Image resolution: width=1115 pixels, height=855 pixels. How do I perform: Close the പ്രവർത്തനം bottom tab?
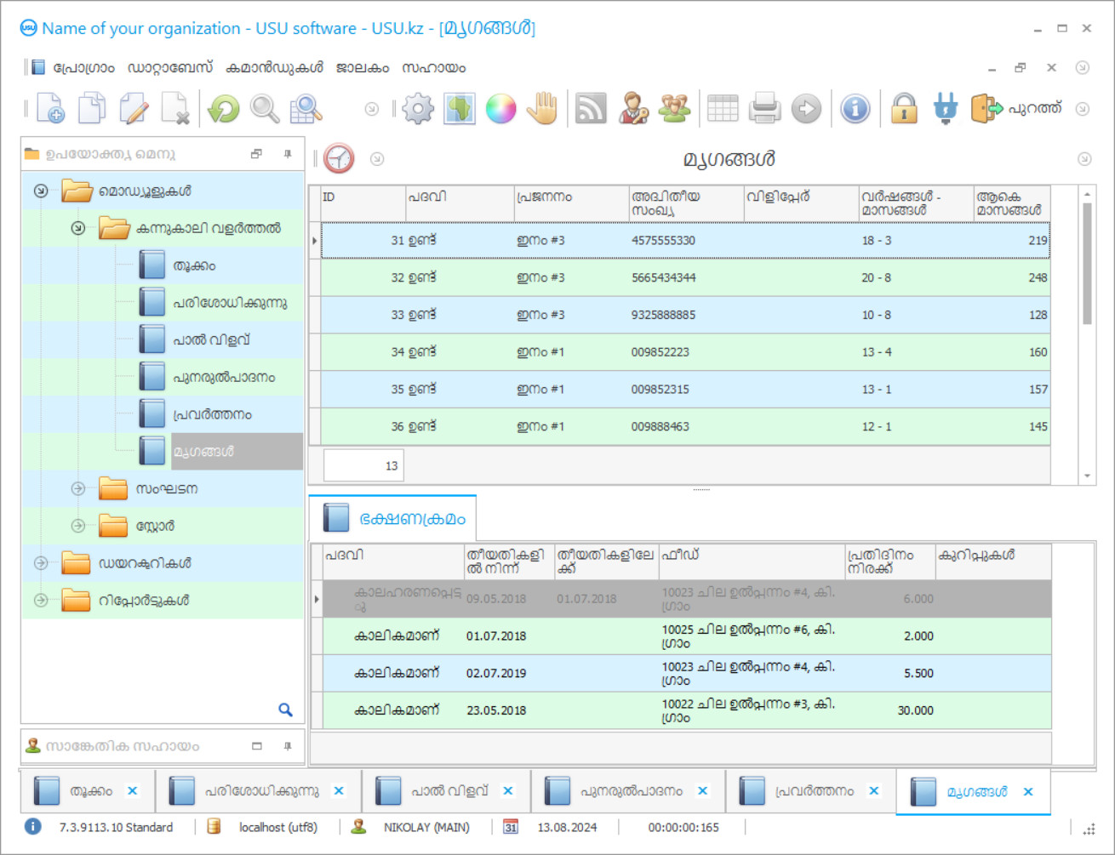click(x=873, y=791)
